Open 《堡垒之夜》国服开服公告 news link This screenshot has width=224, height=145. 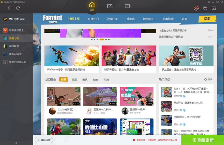[173, 31]
